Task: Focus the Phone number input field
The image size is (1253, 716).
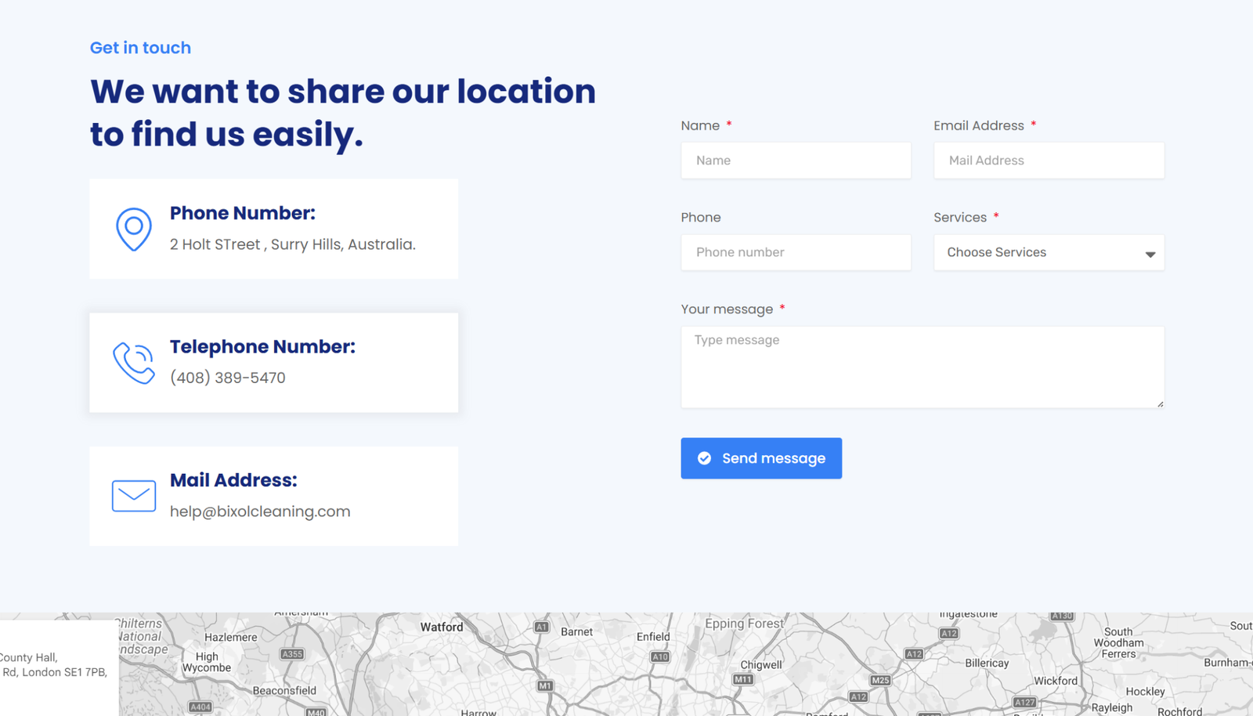Action: tap(796, 252)
